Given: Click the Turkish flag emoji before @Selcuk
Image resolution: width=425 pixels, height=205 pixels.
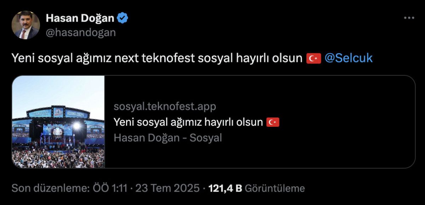Looking at the screenshot, I should tap(313, 58).
